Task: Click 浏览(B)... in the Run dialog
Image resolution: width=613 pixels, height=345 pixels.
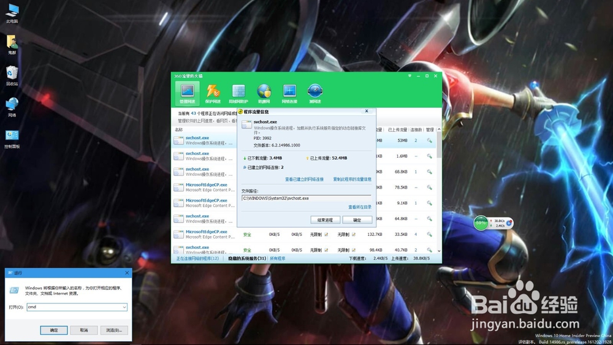Action: coord(114,330)
